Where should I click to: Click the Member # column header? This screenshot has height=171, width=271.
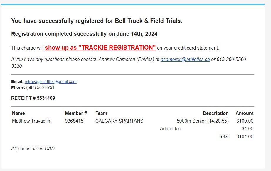click(x=76, y=113)
